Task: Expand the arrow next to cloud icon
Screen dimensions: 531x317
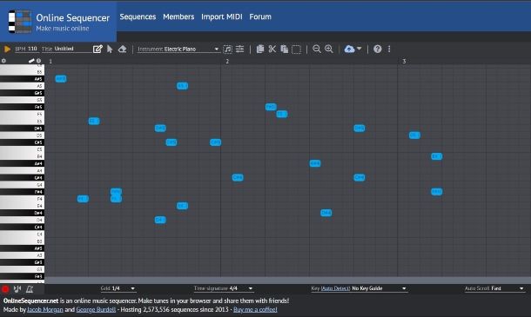Action: (x=360, y=49)
